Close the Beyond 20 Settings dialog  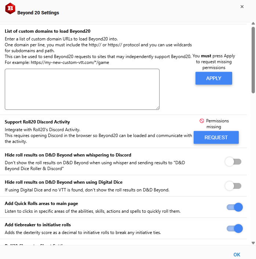pos(242,7)
